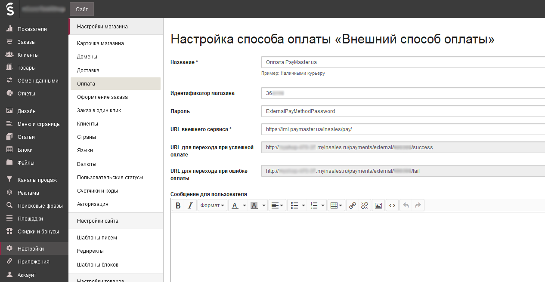
Task: Open the Формат dropdown in the editor
Action: [212, 205]
